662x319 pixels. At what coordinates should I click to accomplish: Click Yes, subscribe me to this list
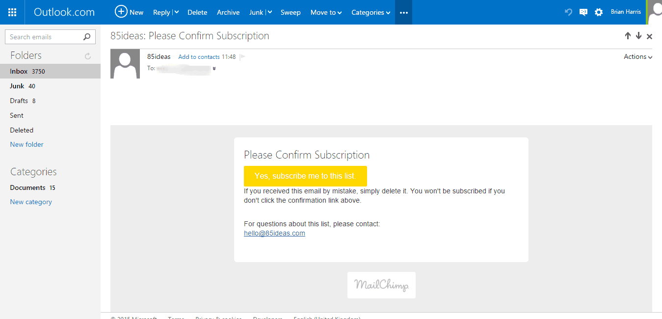click(x=305, y=176)
